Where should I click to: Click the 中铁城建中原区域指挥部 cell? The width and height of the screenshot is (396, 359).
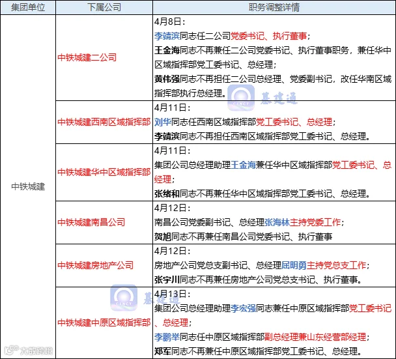pyautogui.click(x=104, y=323)
